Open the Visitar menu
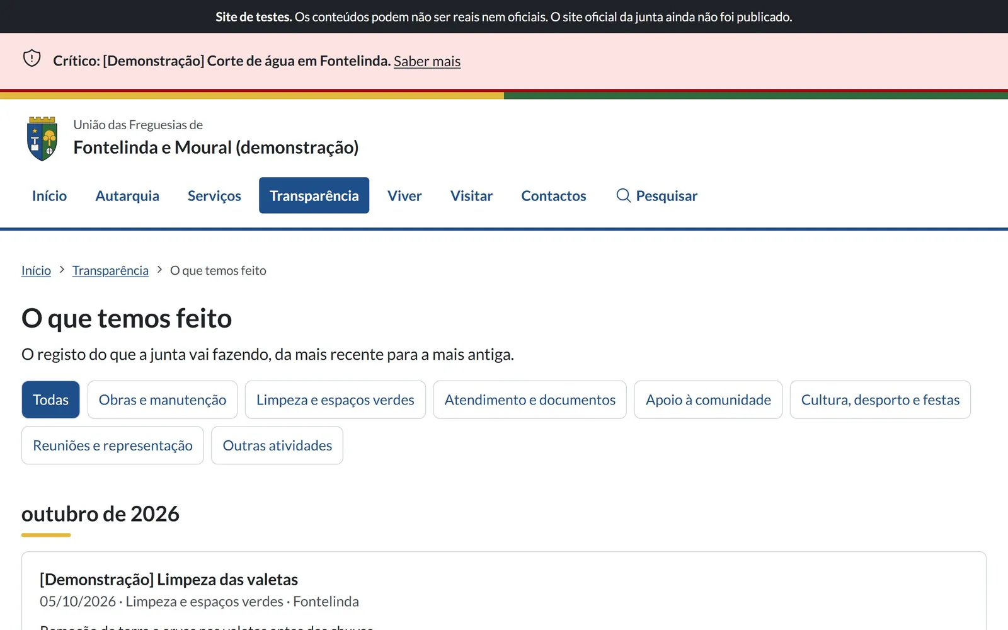Viewport: 1008px width, 630px height. 471,196
